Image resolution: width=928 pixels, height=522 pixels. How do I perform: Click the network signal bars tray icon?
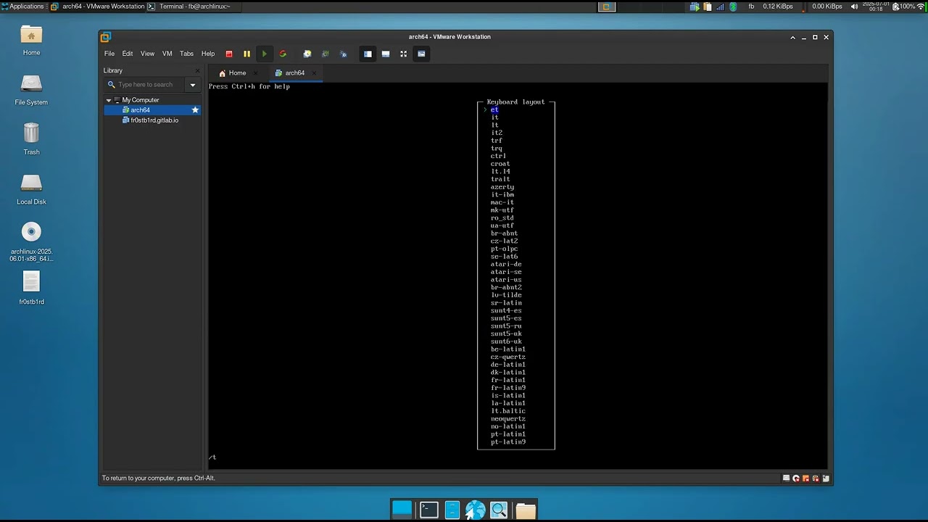721,7
